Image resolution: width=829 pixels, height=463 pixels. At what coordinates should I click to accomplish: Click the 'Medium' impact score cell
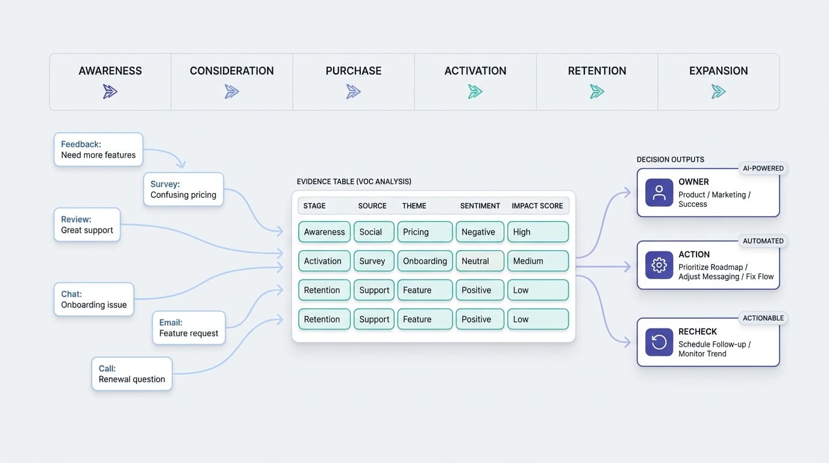pyautogui.click(x=538, y=261)
